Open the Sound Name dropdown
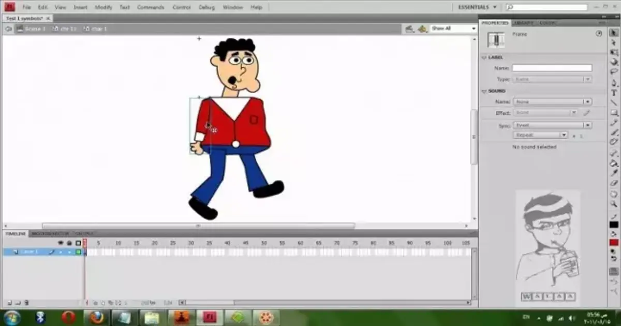This screenshot has width=621, height=326. [x=552, y=102]
